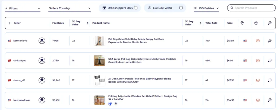Click feedback value 98,248
Image resolution: width=278 pixels, height=110 pixels.
click(56, 80)
